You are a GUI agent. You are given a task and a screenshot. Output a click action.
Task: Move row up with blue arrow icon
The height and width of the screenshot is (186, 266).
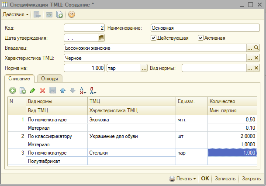(x=62, y=90)
